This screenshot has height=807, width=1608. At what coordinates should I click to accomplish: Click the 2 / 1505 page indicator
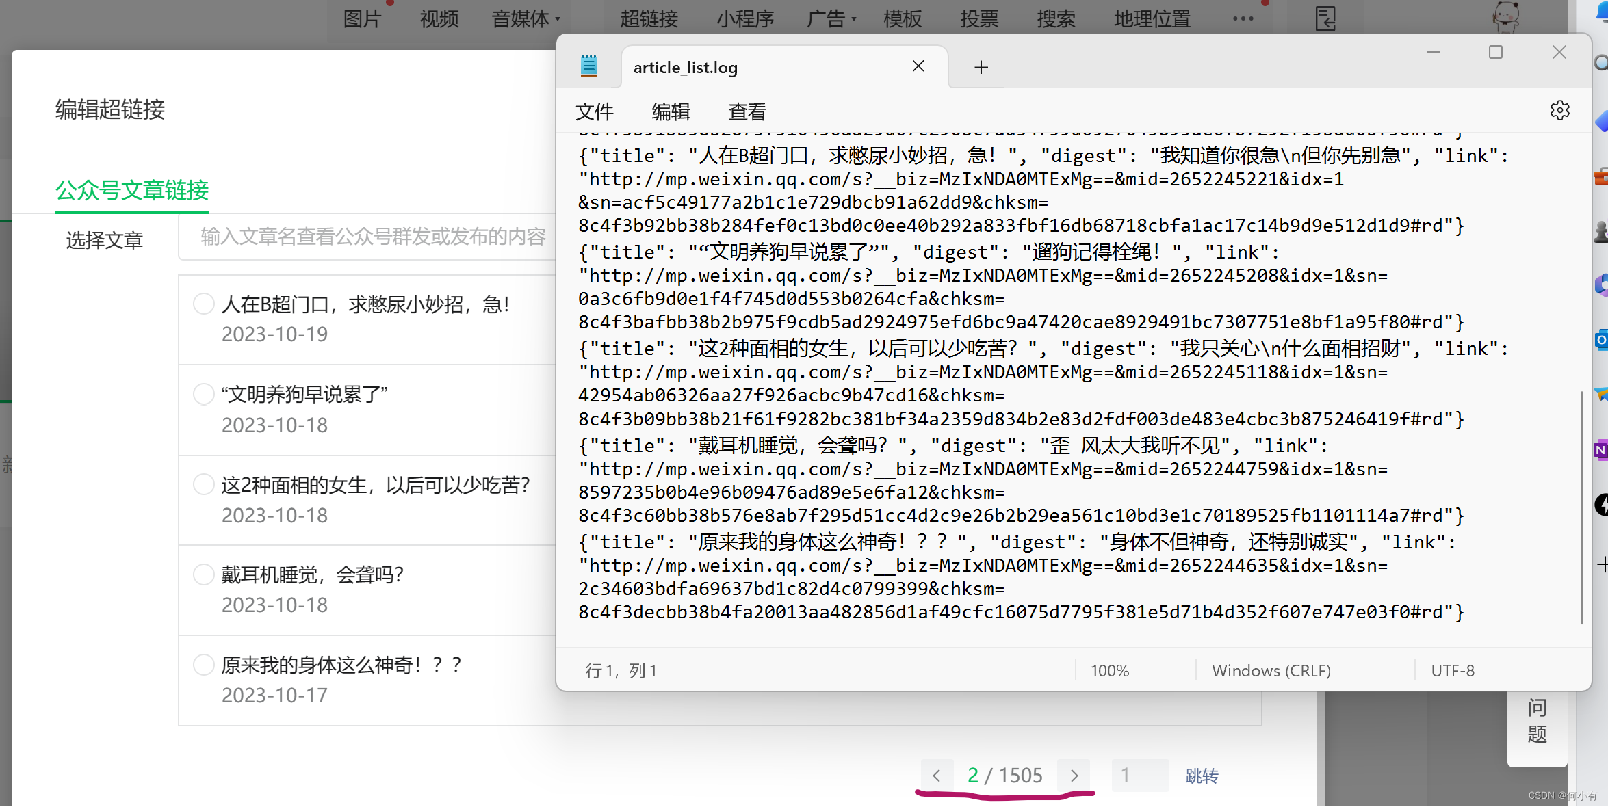coord(1004,776)
